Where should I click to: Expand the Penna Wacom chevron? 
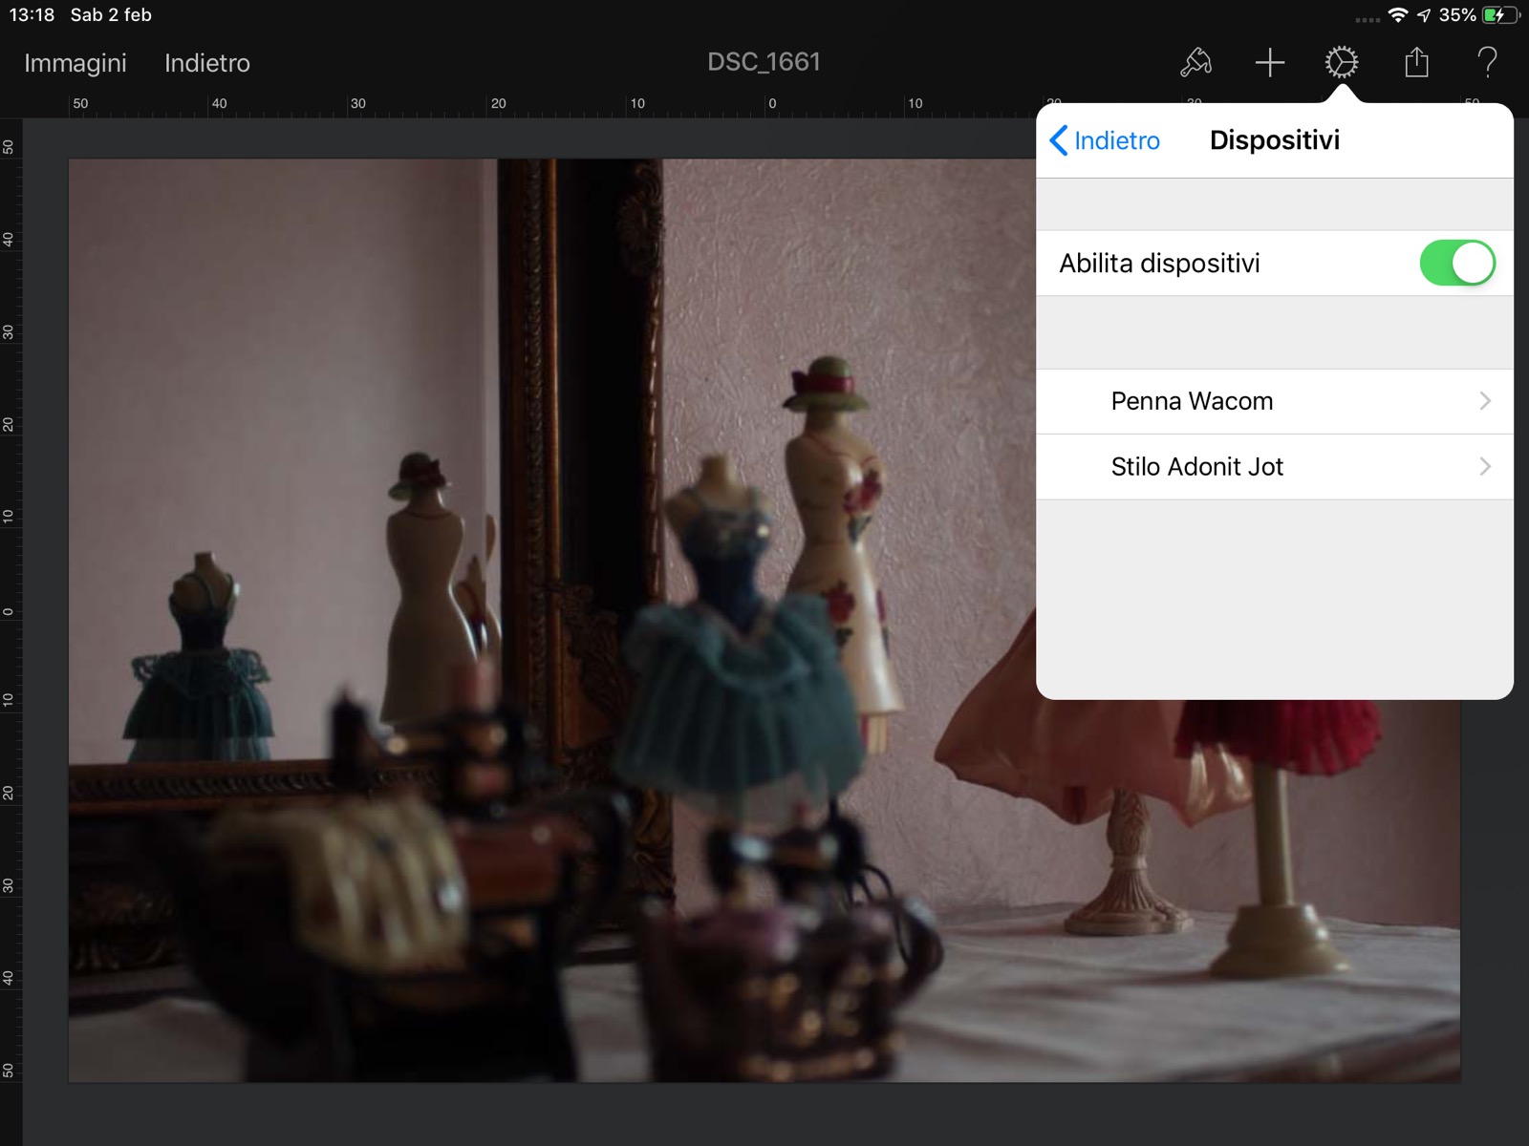pyautogui.click(x=1485, y=401)
